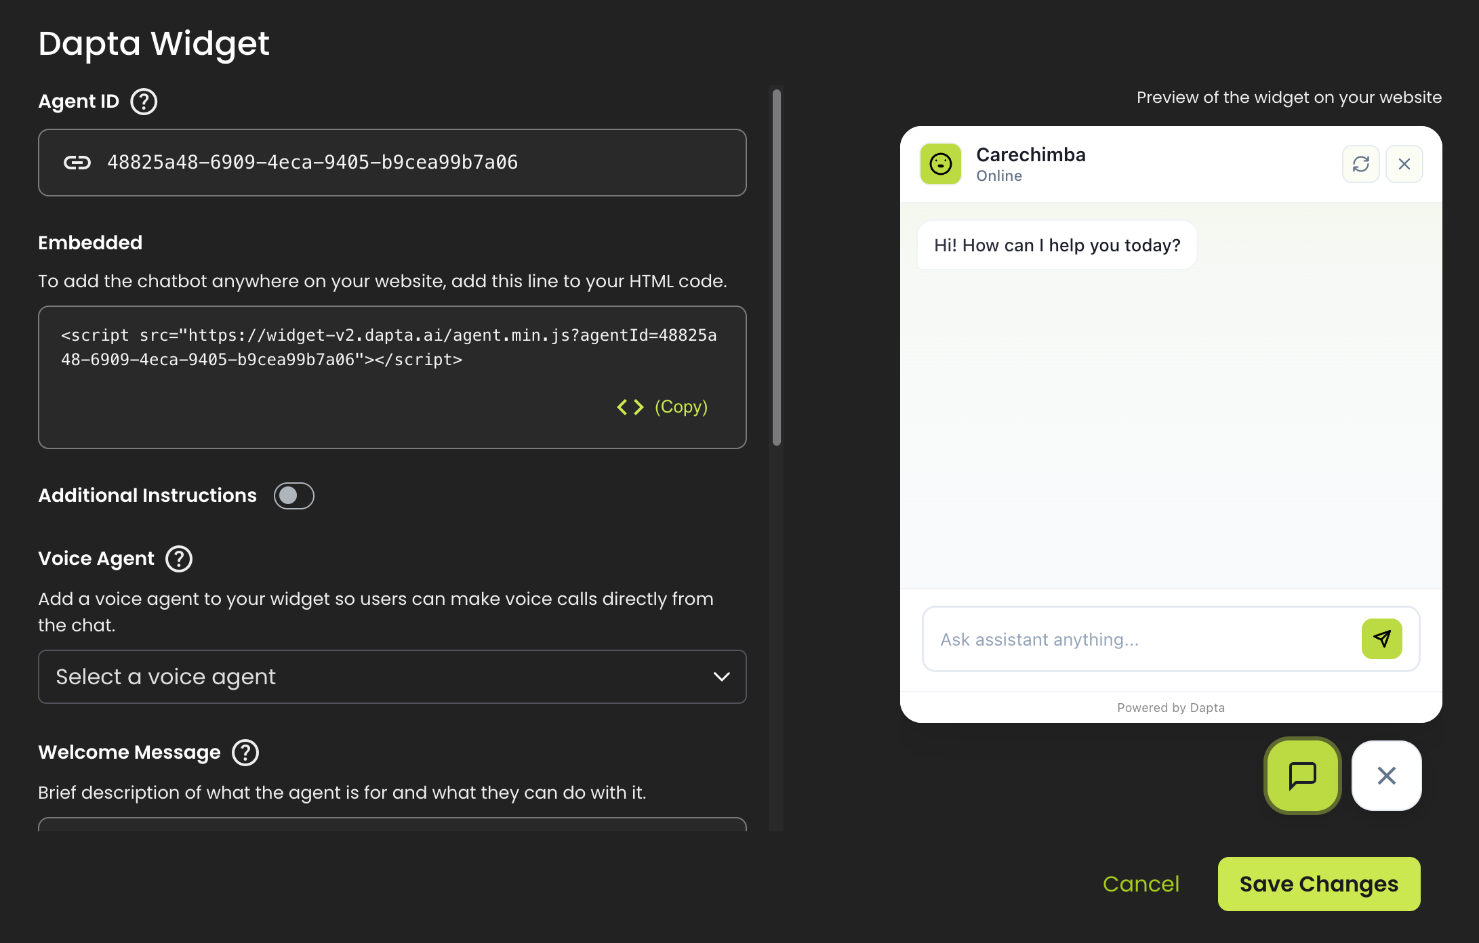Click the code brackets copy icon

630,407
